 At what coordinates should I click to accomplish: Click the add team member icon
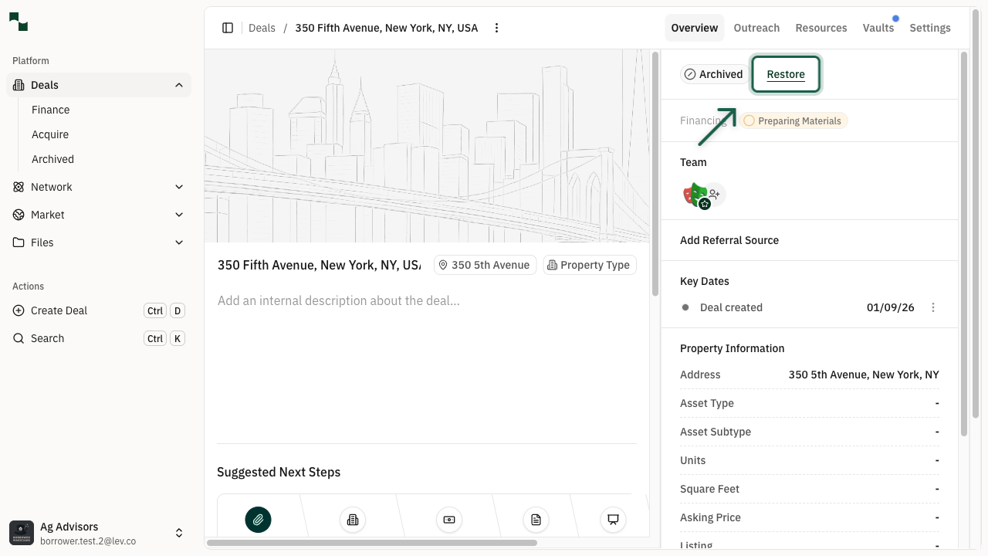[x=715, y=195]
